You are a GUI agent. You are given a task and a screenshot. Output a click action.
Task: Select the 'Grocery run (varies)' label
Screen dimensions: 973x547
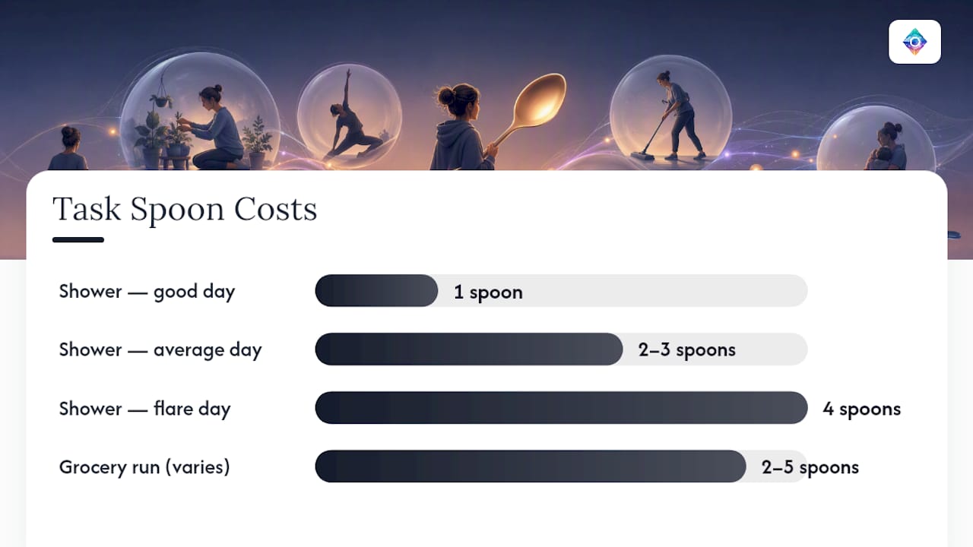coord(144,466)
